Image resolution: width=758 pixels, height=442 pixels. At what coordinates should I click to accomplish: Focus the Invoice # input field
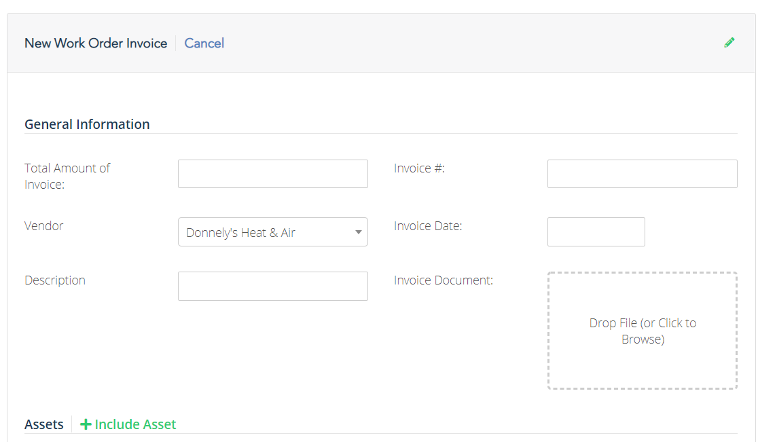(641, 174)
